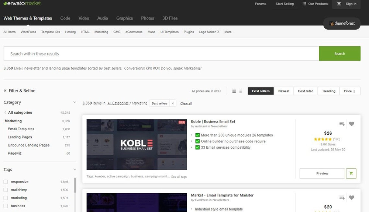369x212 pixels.
Task: Collapse the Tags filter section
Action: pos(75,169)
